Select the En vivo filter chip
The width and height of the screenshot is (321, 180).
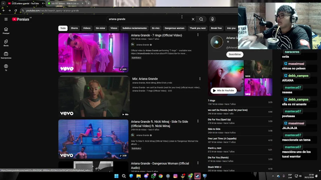[155, 28]
